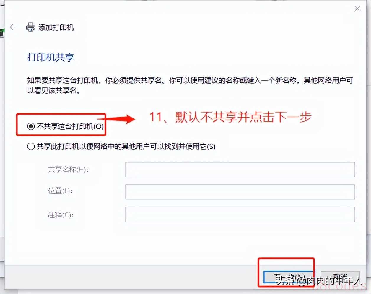Click the 添加打印机 window title text
This screenshot has height=294, width=371.
tap(56, 27)
